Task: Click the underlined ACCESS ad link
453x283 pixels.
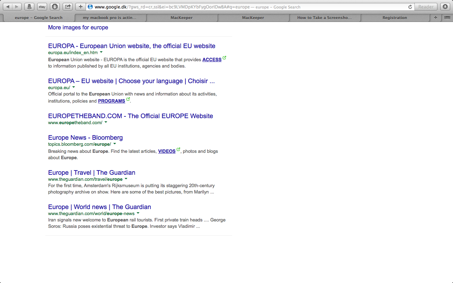Action: [x=212, y=60]
